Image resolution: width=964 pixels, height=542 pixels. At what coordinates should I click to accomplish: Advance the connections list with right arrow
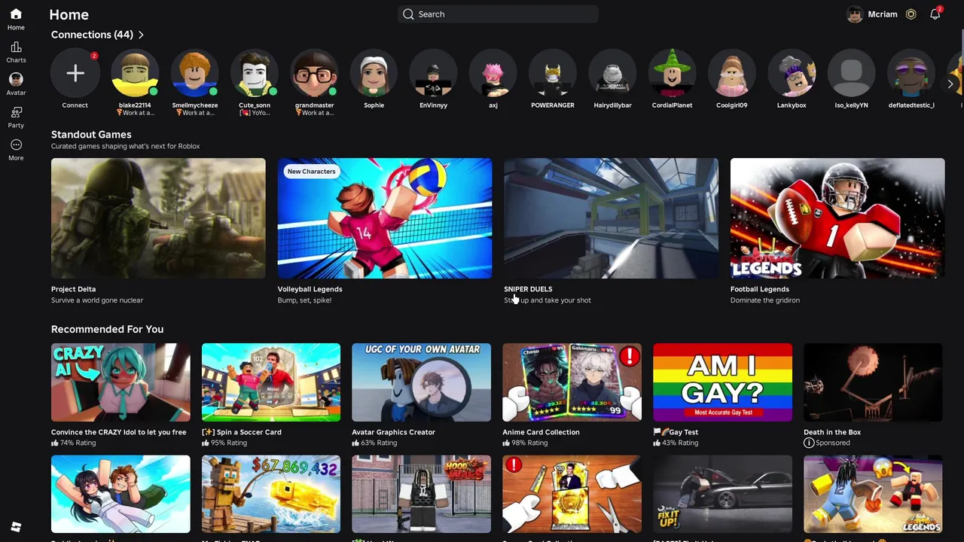point(950,84)
